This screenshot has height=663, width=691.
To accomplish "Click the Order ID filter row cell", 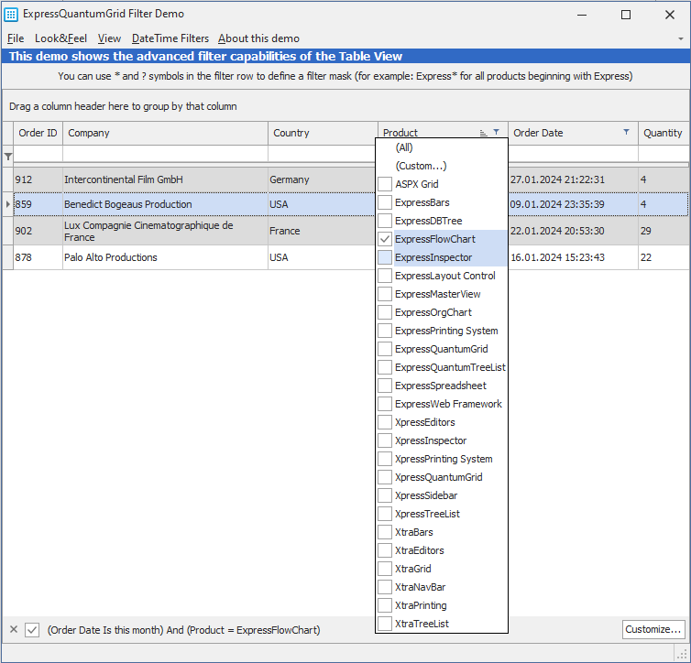I will pyautogui.click(x=38, y=154).
